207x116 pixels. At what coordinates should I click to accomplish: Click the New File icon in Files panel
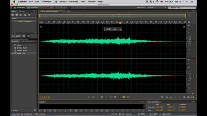click(x=21, y=15)
